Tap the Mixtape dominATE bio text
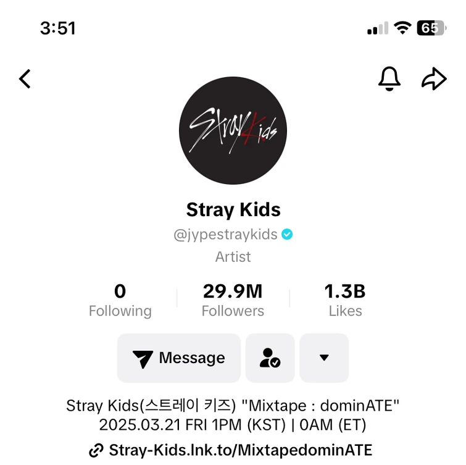Image resolution: width=466 pixels, height=465 pixels. 233,415
